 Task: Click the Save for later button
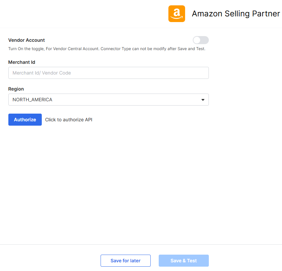coord(126,261)
